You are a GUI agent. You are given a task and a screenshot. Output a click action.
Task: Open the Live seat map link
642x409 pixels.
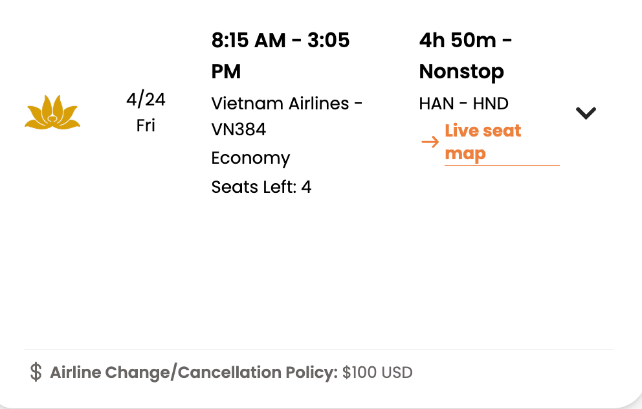tap(483, 142)
